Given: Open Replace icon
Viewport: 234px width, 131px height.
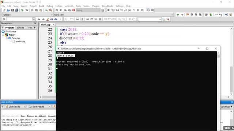Looking at the screenshot, I should pyautogui.click(x=50, y=10).
